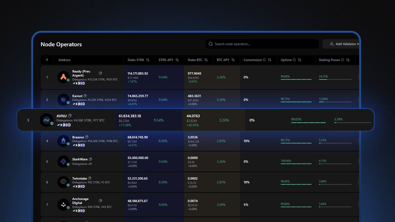
Task: Open the Karnot operator name
Action: tap(77, 96)
